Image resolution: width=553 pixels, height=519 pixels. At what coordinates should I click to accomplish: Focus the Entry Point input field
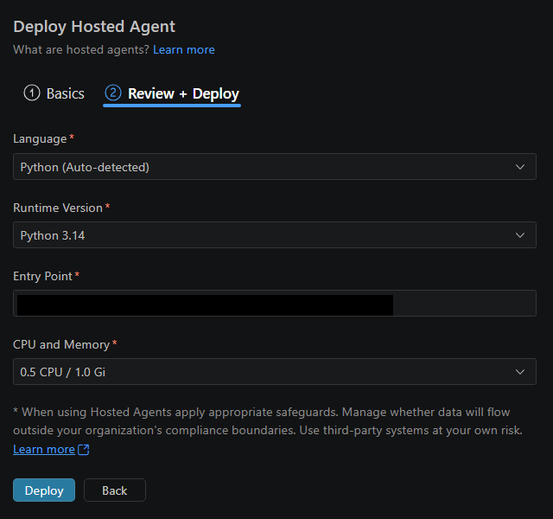click(275, 304)
